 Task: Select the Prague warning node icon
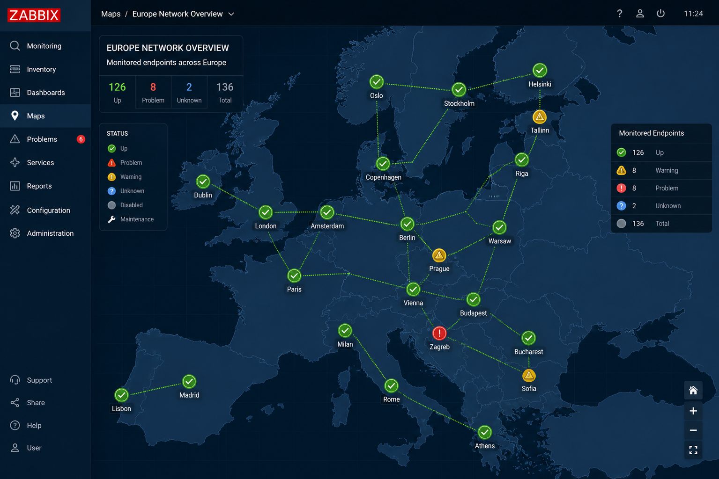[x=439, y=255]
